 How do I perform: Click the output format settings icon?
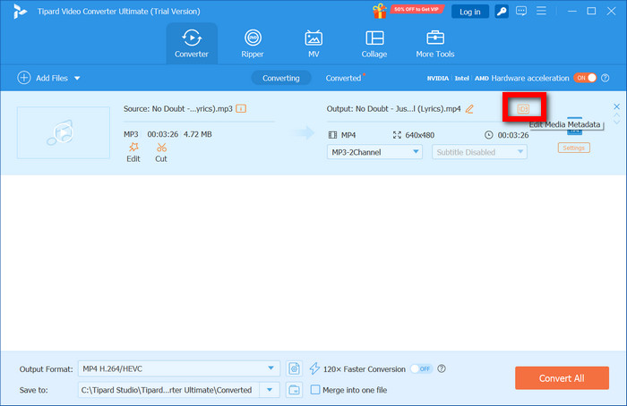click(x=295, y=368)
